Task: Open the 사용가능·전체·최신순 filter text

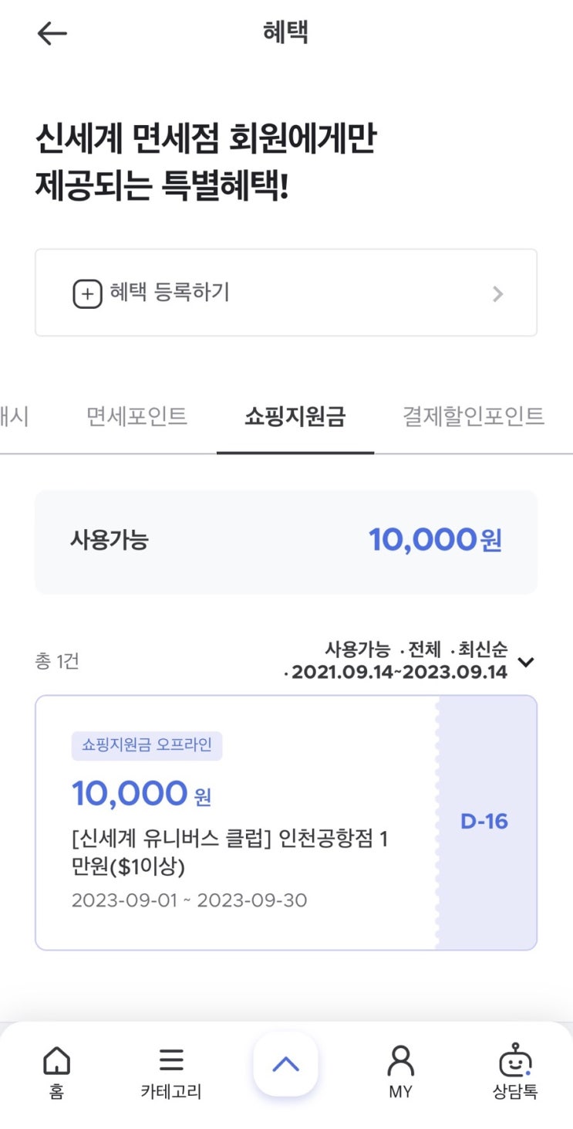Action: [416, 649]
